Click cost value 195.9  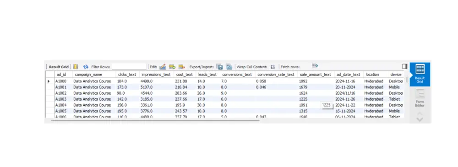pos(180,105)
